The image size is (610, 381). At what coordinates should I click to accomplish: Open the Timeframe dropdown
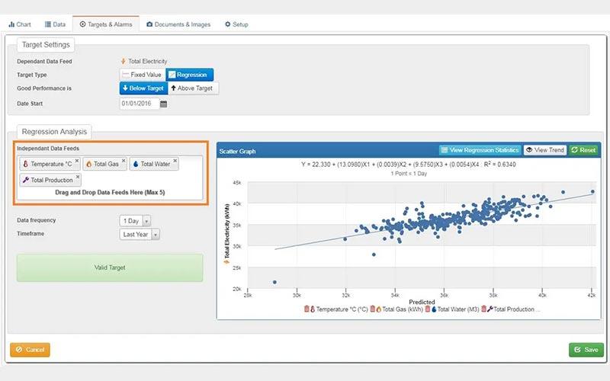click(x=140, y=235)
